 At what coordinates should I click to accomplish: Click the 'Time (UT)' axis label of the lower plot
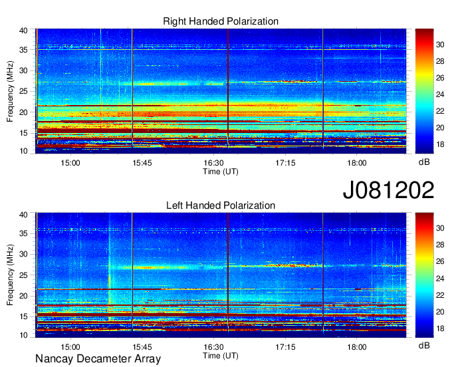tap(221, 356)
